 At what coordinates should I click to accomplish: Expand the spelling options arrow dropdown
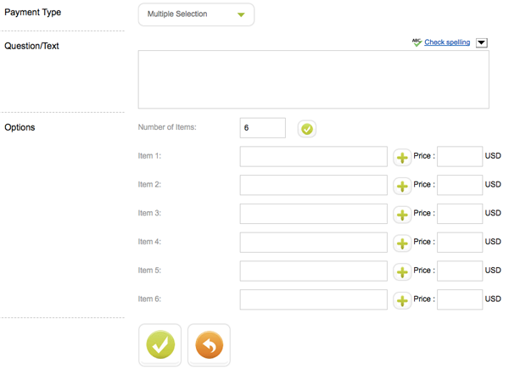(x=482, y=42)
